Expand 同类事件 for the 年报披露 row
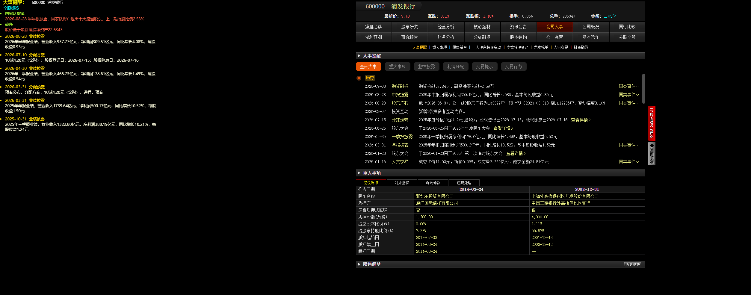This screenshot has height=295, width=751. [629, 145]
